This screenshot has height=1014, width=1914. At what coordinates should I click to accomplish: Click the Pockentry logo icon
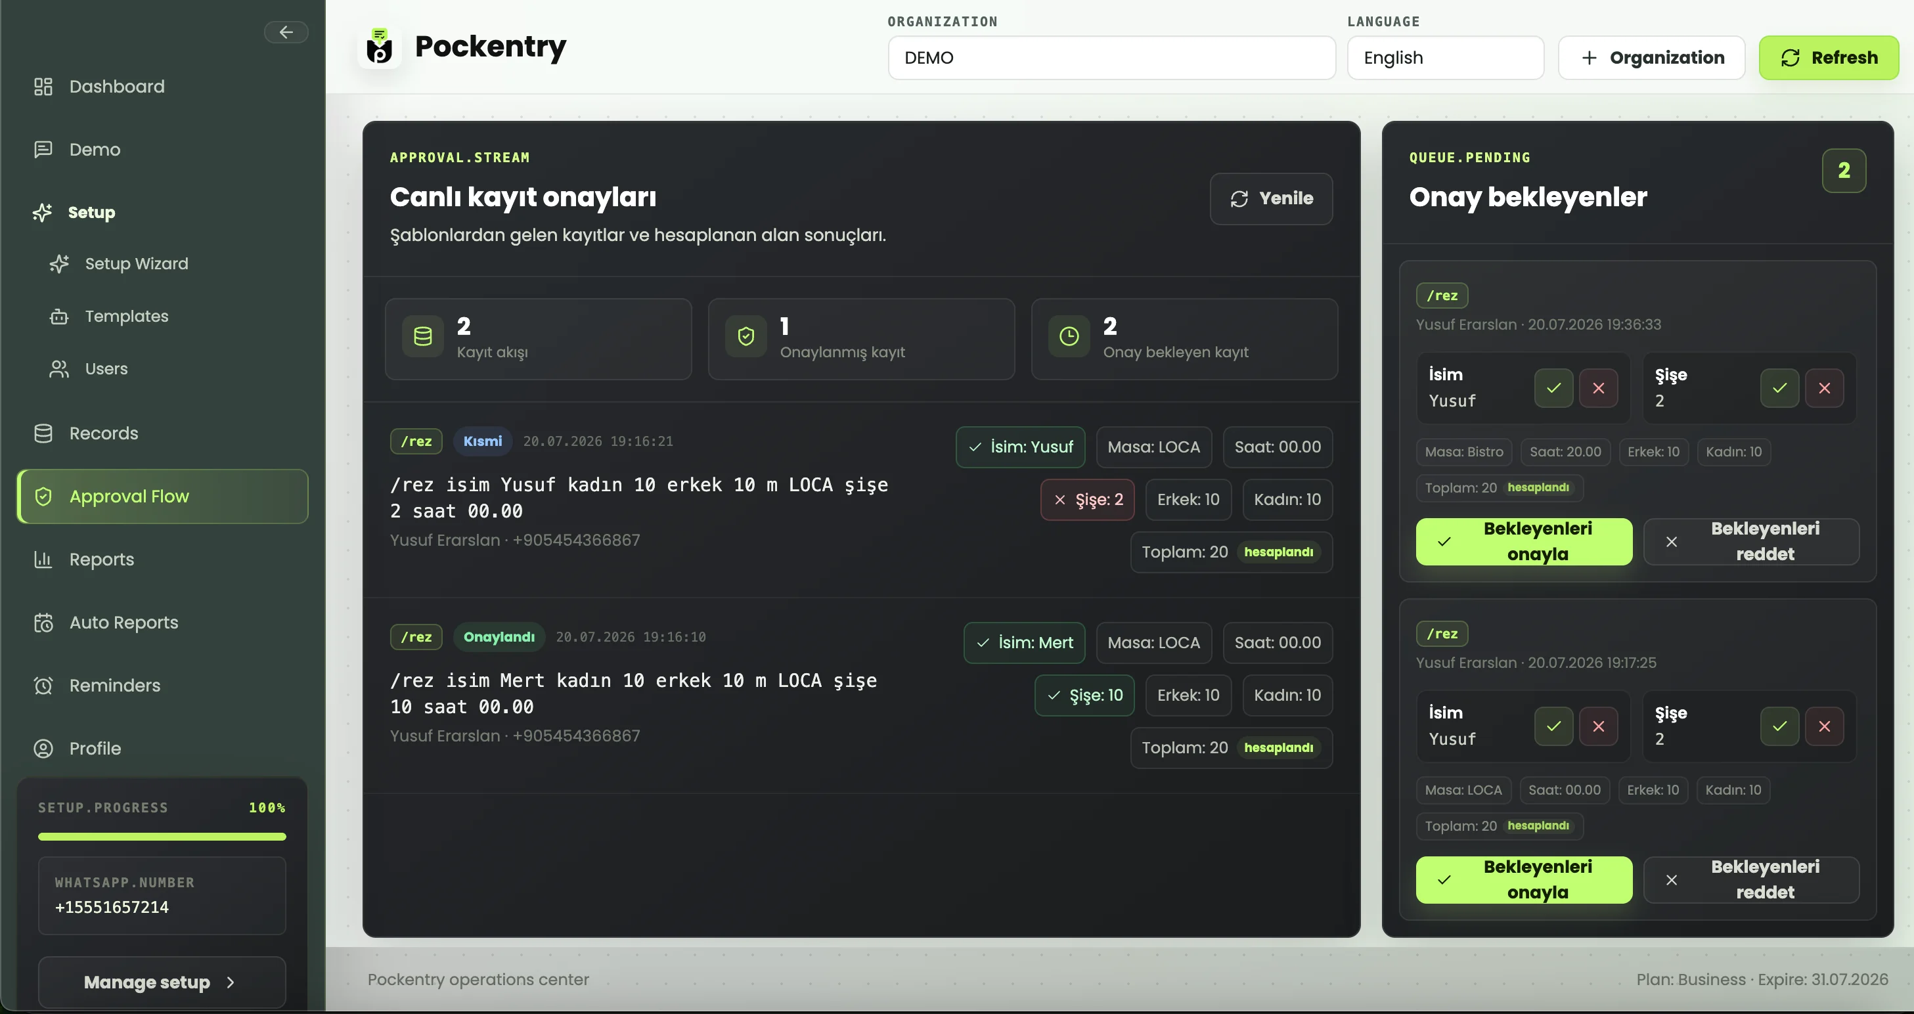[380, 47]
